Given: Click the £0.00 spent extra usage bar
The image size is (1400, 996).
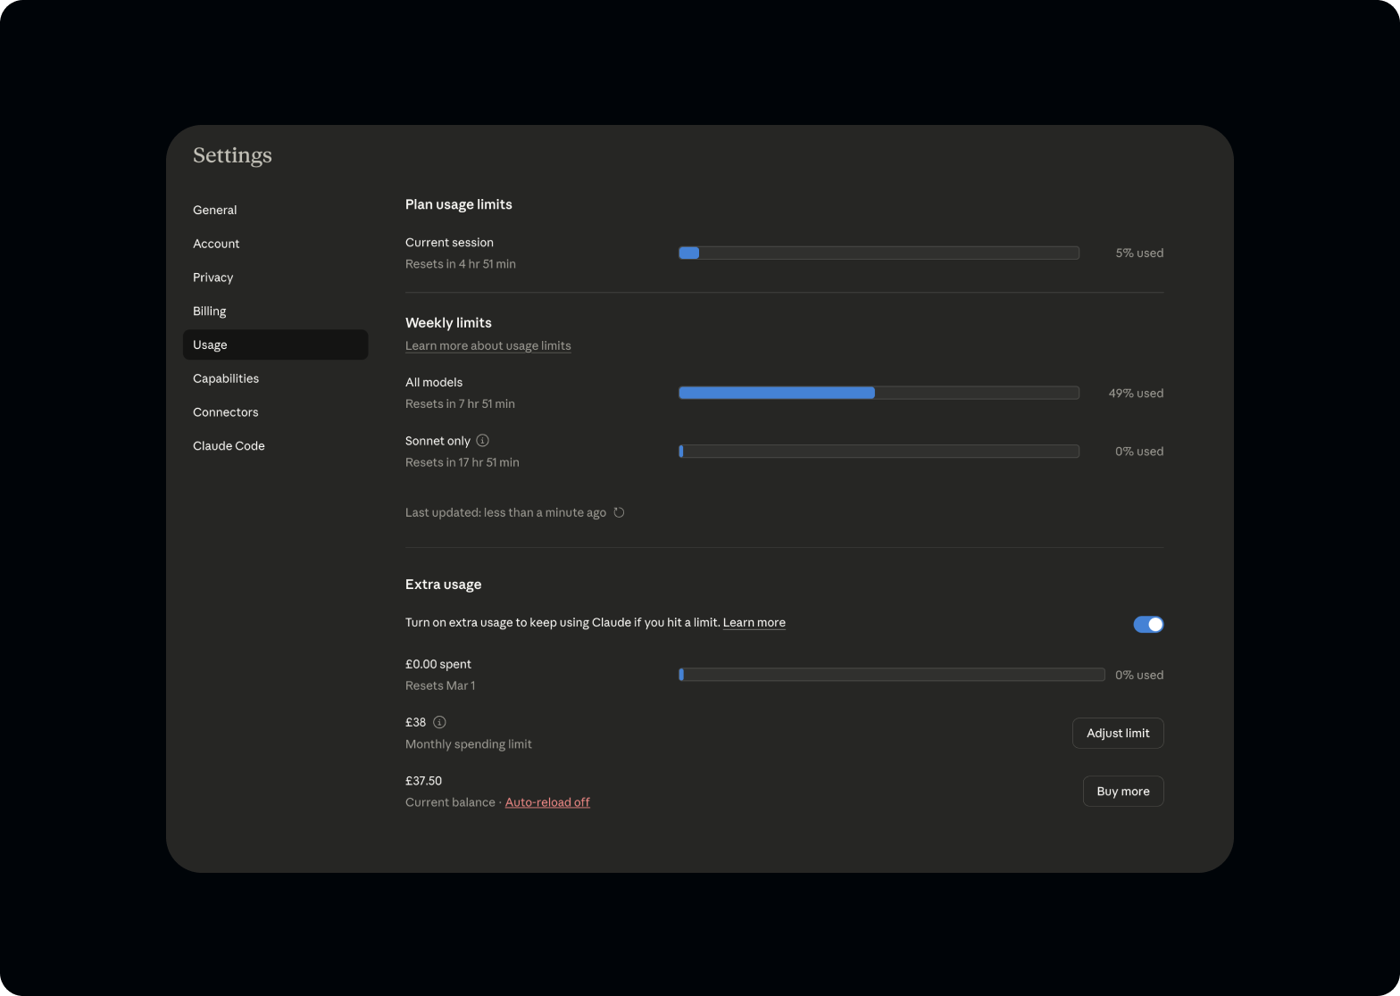Looking at the screenshot, I should 891,675.
